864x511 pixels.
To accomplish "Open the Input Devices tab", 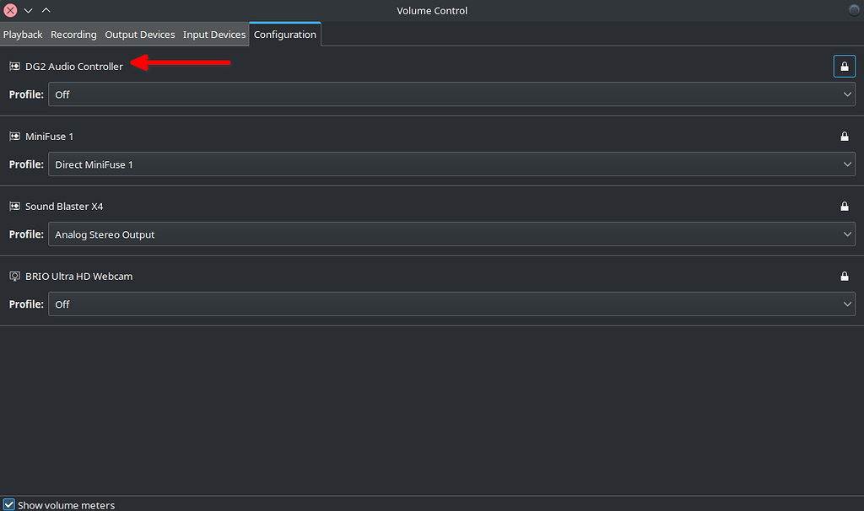I will [x=213, y=35].
